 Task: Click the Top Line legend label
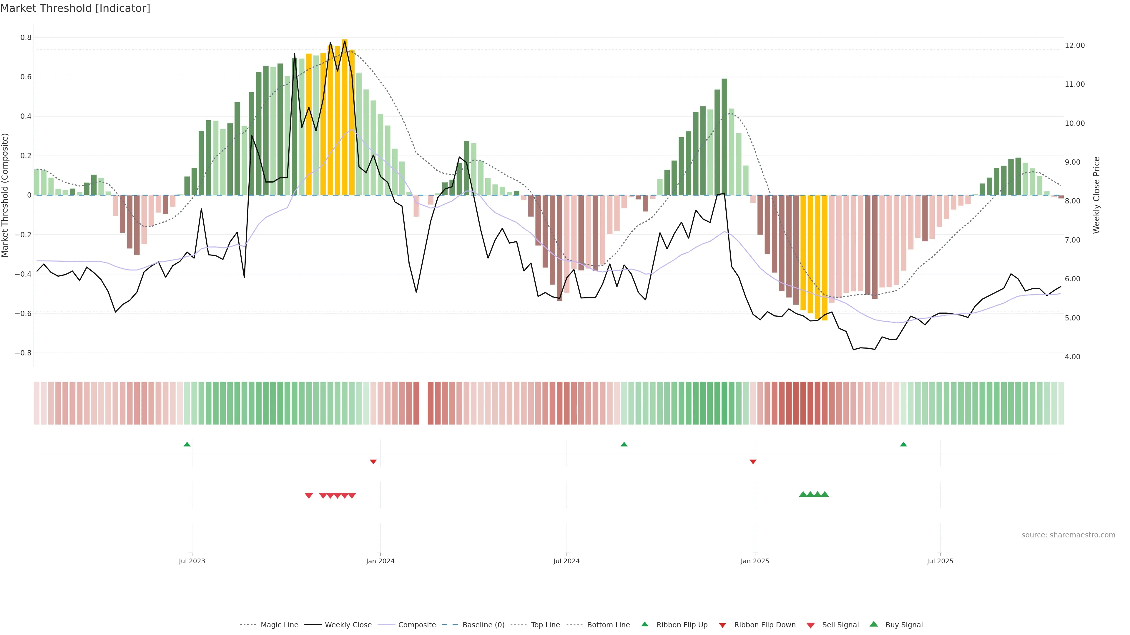545,625
